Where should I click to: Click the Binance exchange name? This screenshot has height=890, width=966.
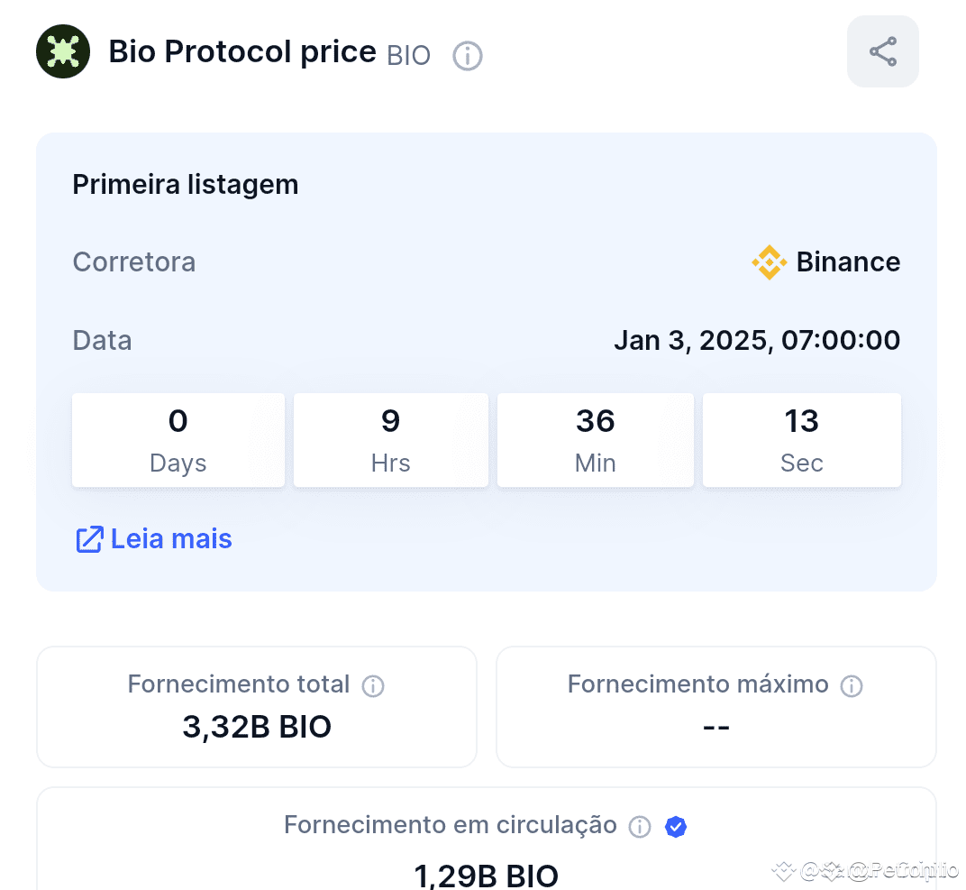click(848, 261)
